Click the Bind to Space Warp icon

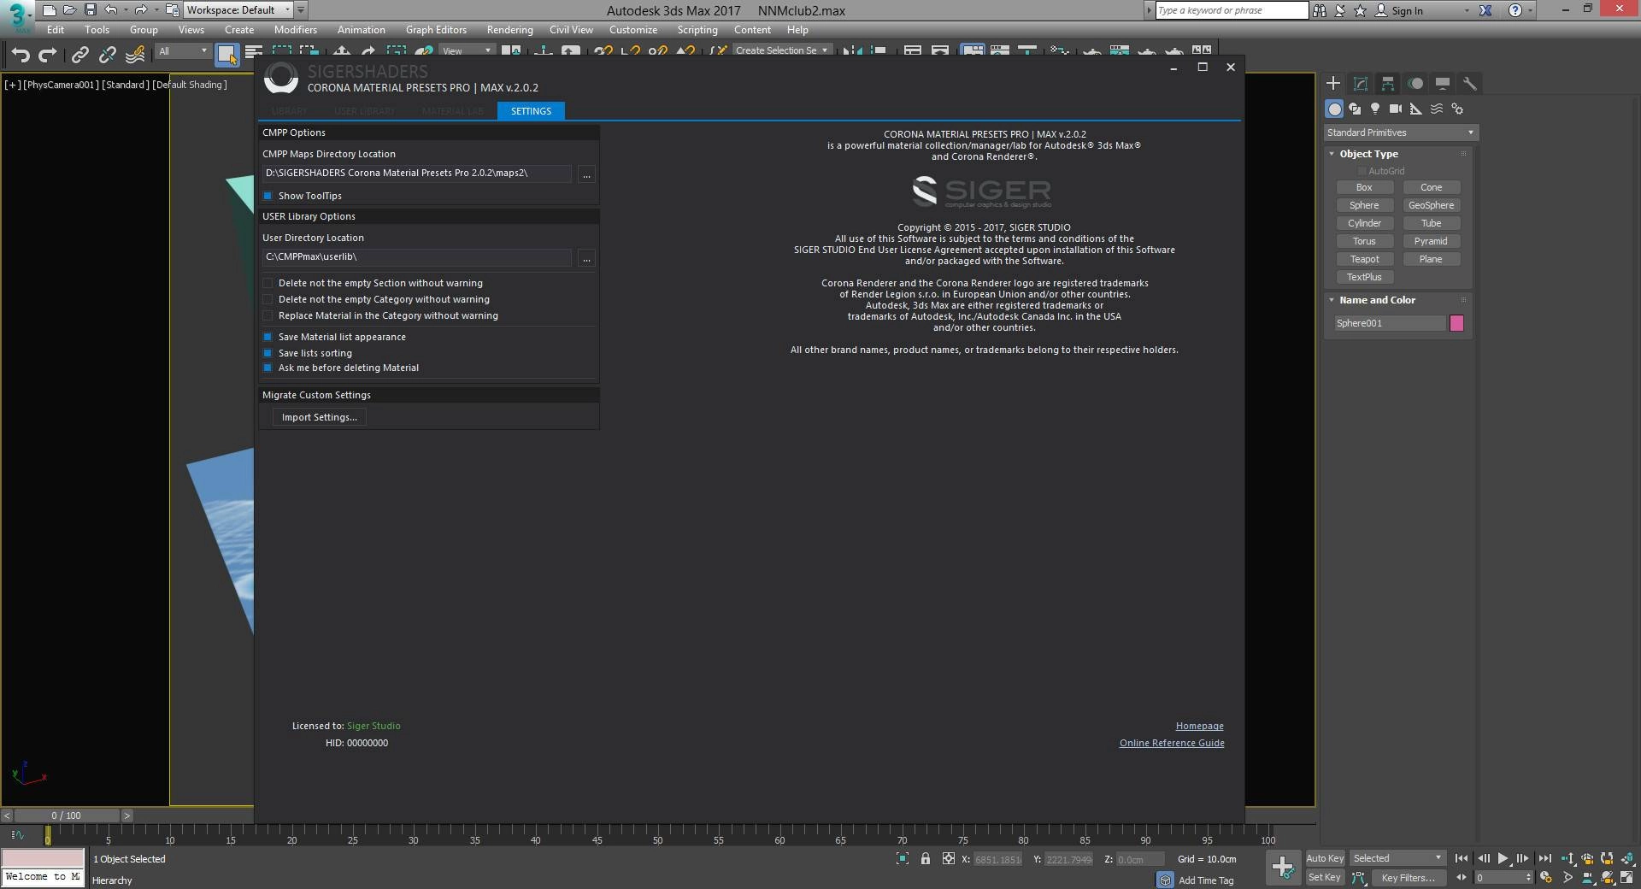[135, 56]
